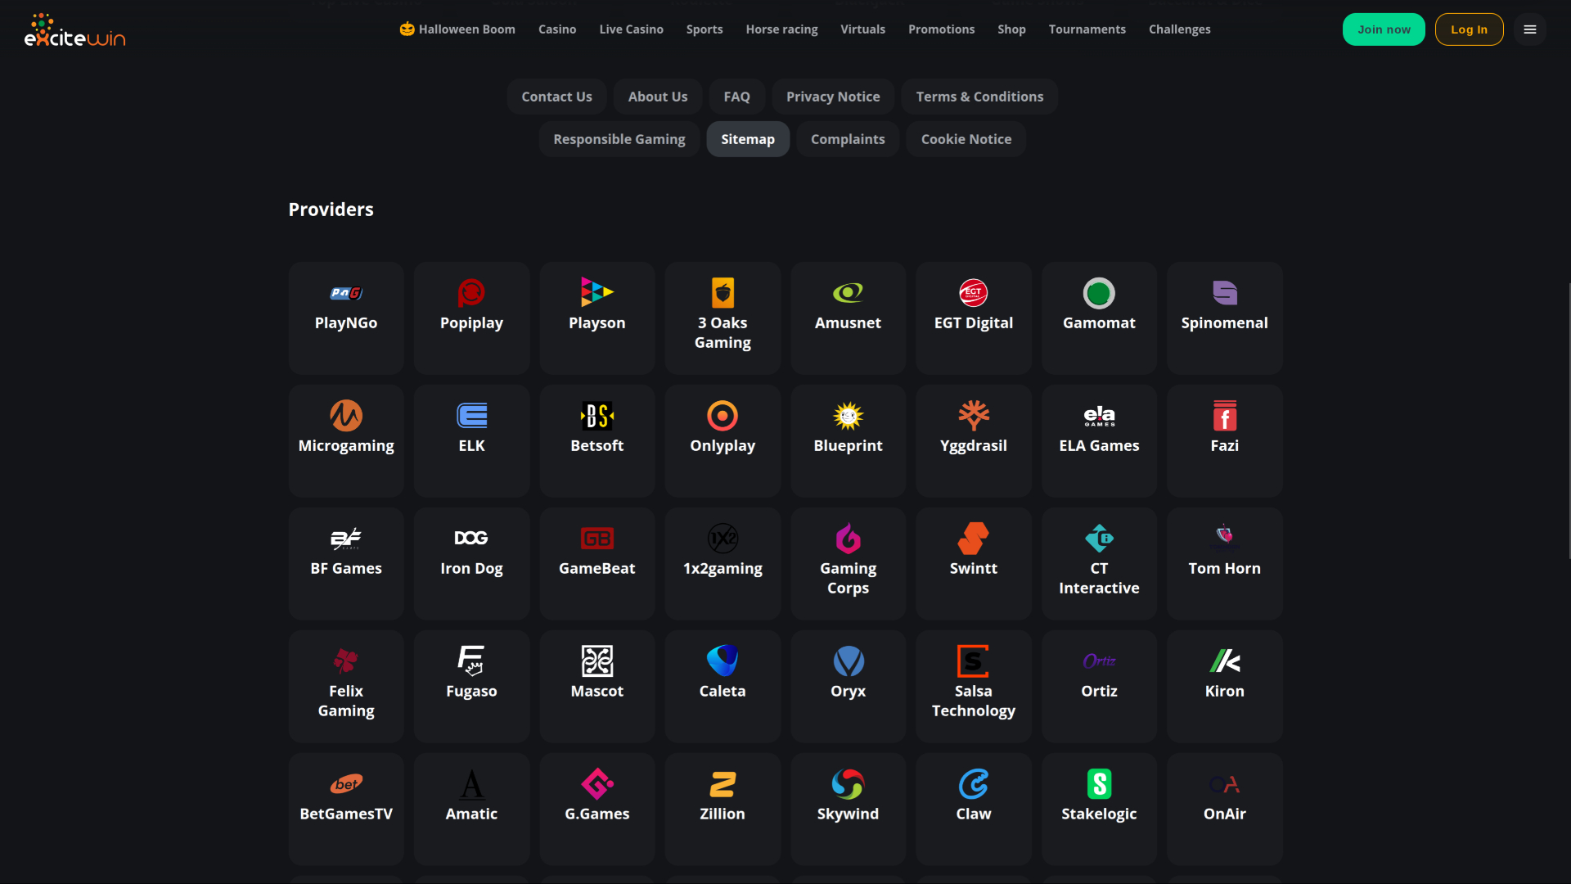
Task: Open the Microgaming provider page
Action: pyautogui.click(x=345, y=440)
